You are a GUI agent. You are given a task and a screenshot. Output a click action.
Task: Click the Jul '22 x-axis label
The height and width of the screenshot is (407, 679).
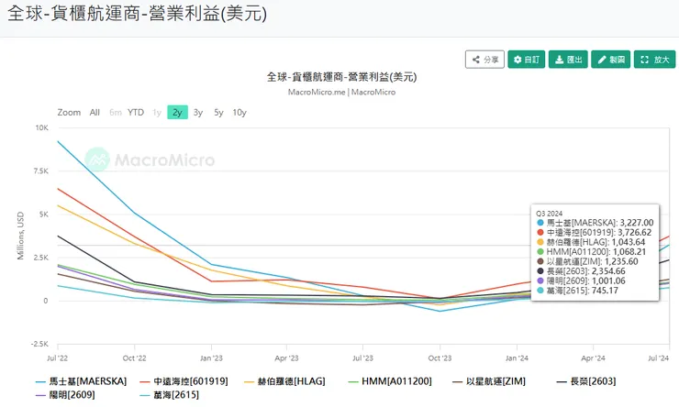[57, 358]
